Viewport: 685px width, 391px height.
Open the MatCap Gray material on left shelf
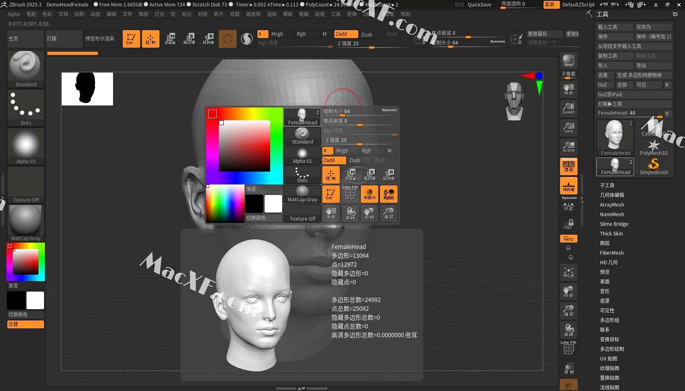point(26,223)
